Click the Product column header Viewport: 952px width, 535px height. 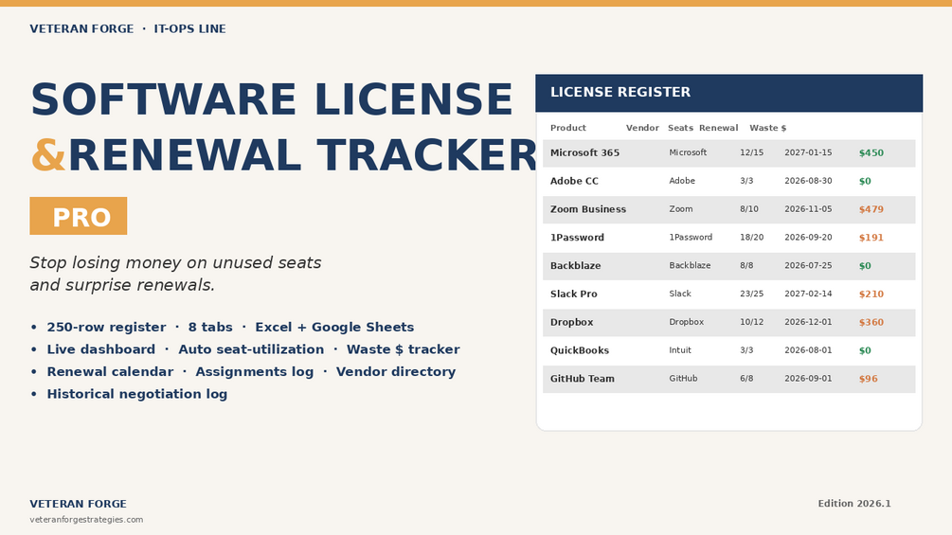click(x=568, y=128)
